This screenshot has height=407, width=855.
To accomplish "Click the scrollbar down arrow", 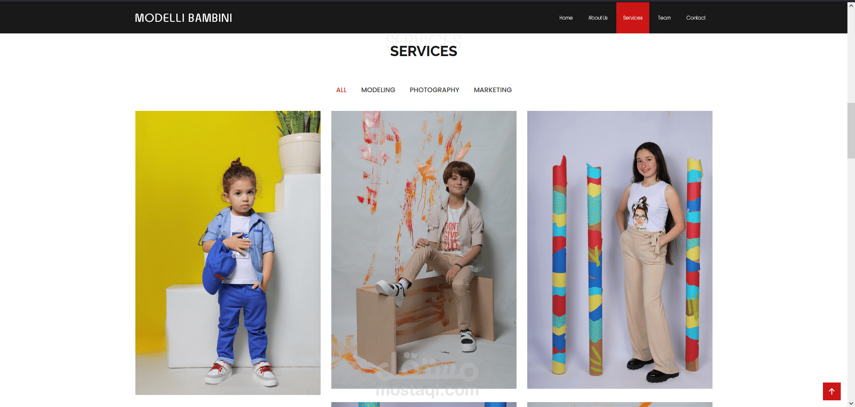I will click(851, 403).
